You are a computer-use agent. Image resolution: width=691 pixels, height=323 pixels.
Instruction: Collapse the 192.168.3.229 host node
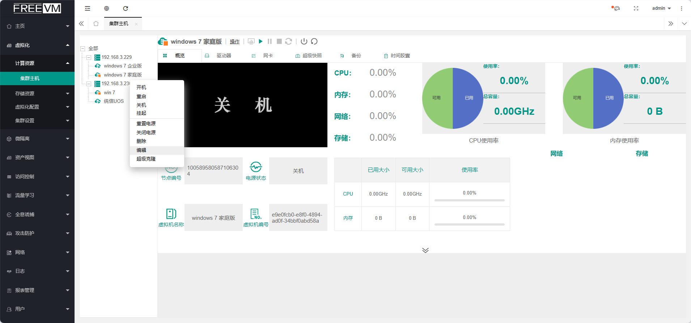[89, 57]
